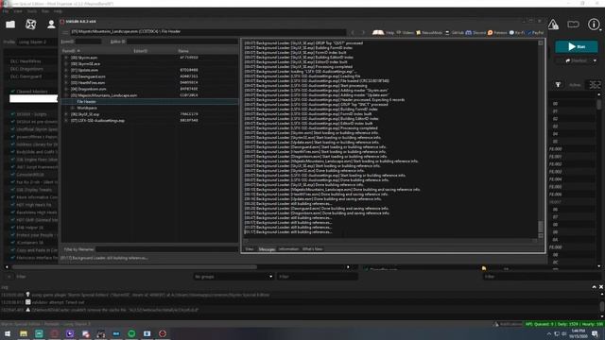Image resolution: width=605 pixels, height=340 pixels.
Task: Open Help book icon in SSEEdit
Action: 378,33
